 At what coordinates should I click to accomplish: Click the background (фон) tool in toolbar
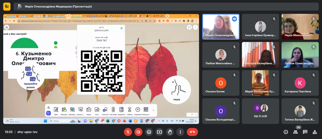coord(56,110)
